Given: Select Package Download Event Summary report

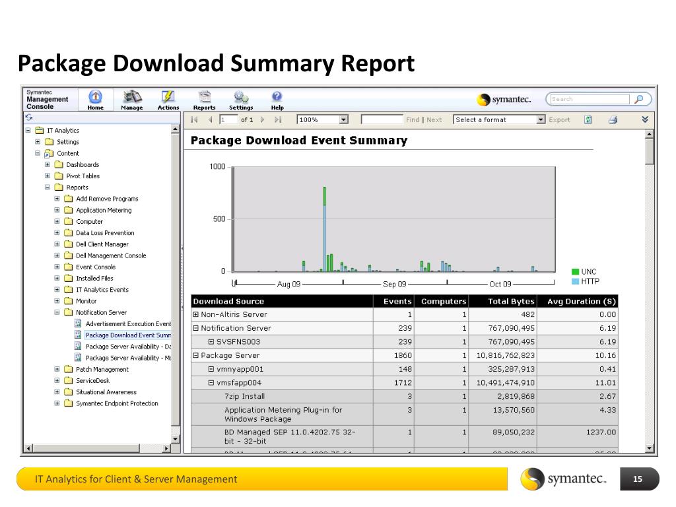Looking at the screenshot, I should (128, 335).
